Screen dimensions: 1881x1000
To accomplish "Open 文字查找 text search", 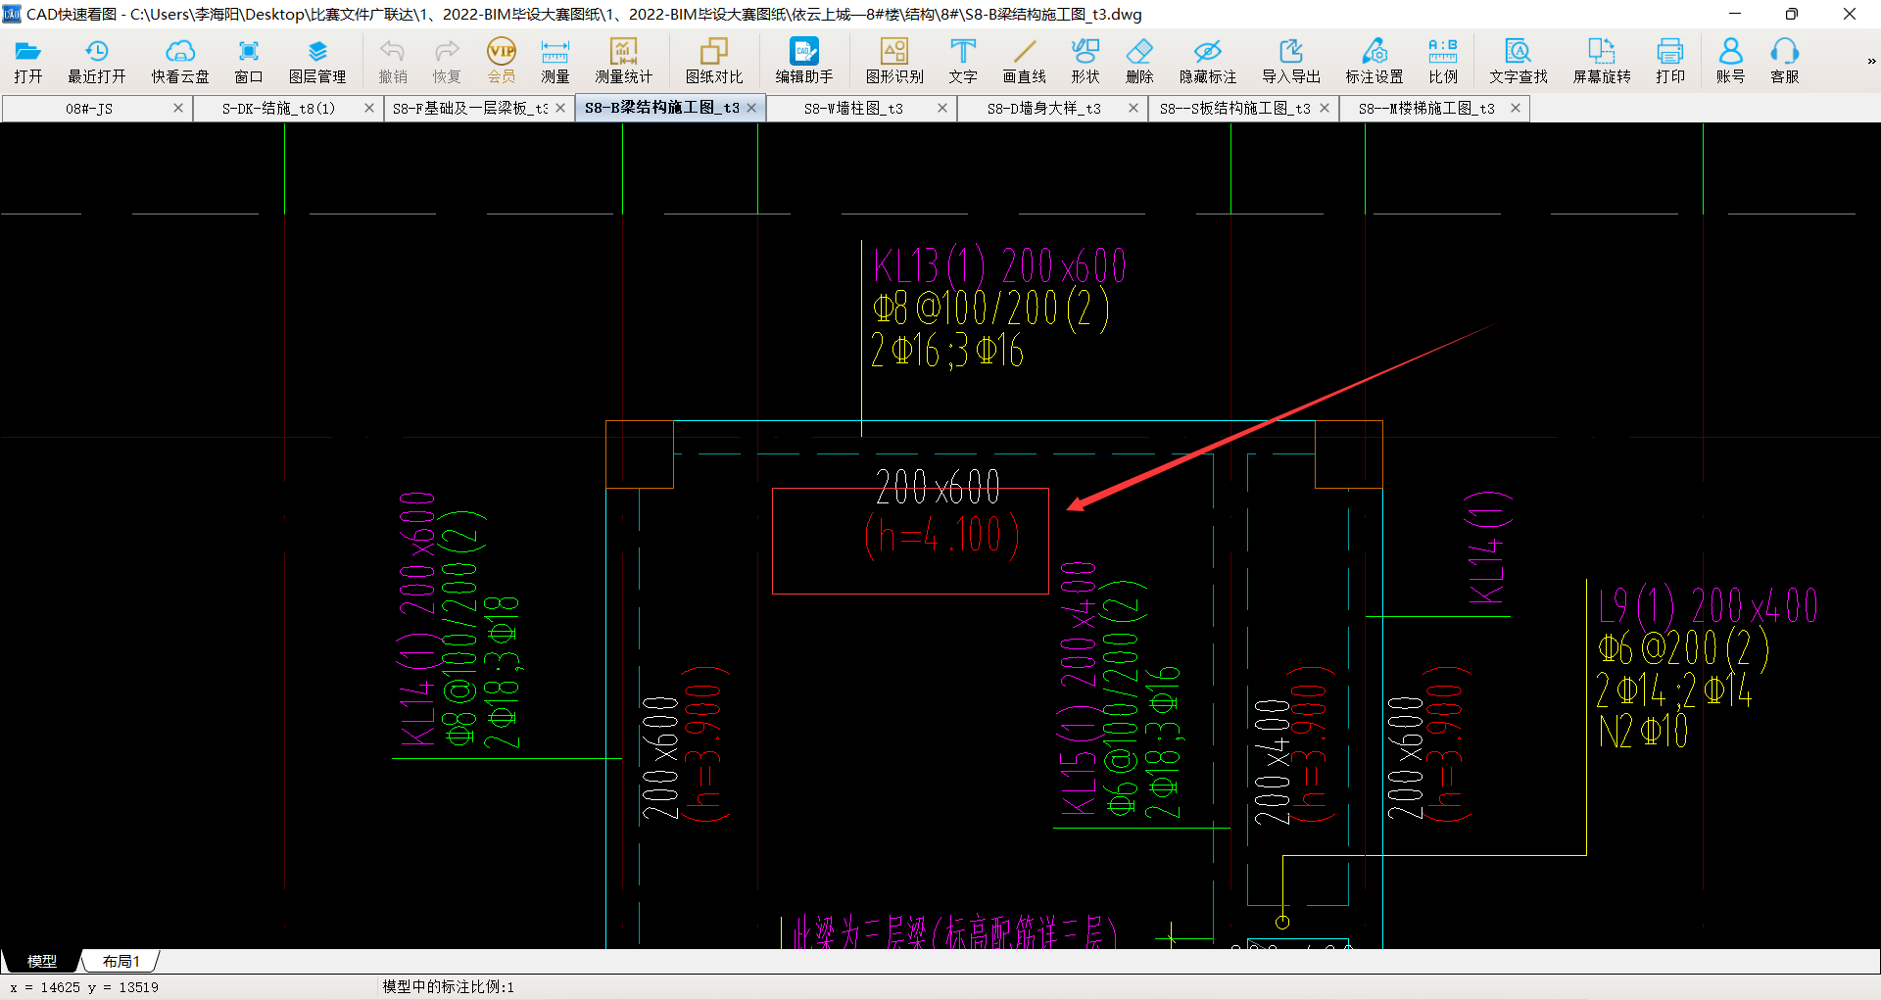I will click(1519, 61).
